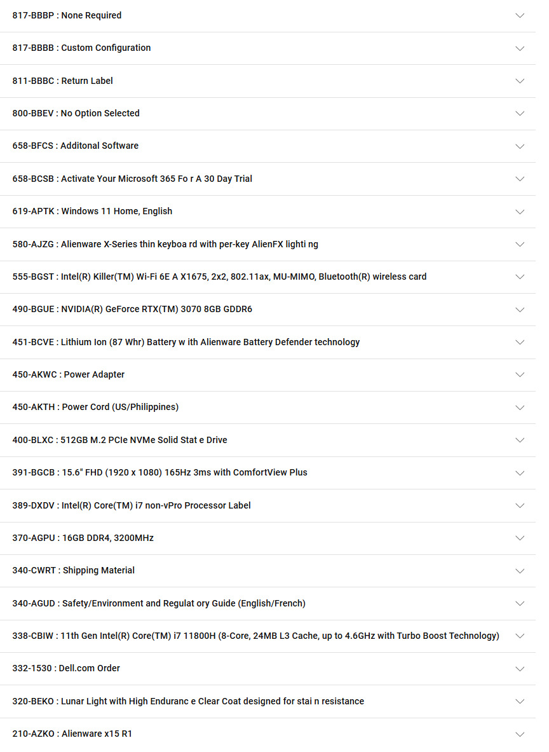Viewport: 549px width, 752px height.
Task: Select the 15.6" FHD 165Hz display item
Action: [160, 472]
